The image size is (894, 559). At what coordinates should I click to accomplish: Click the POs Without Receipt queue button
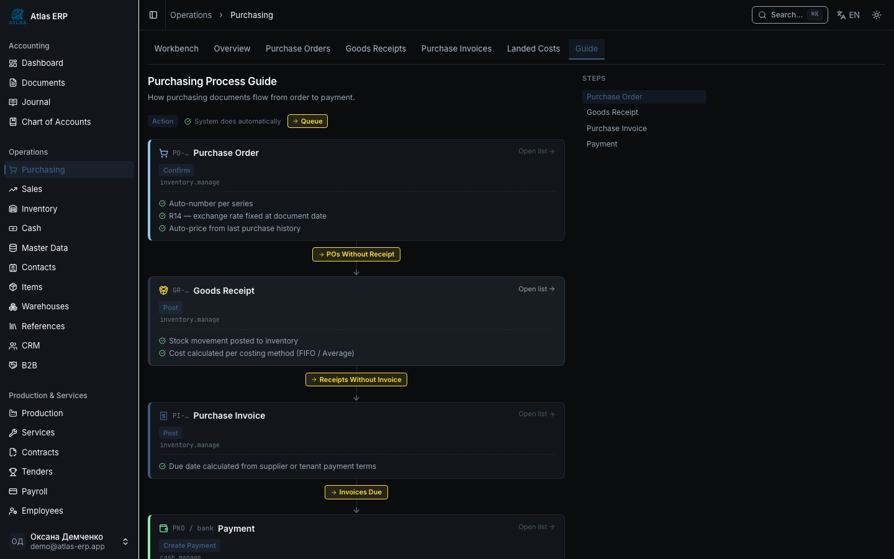356,254
